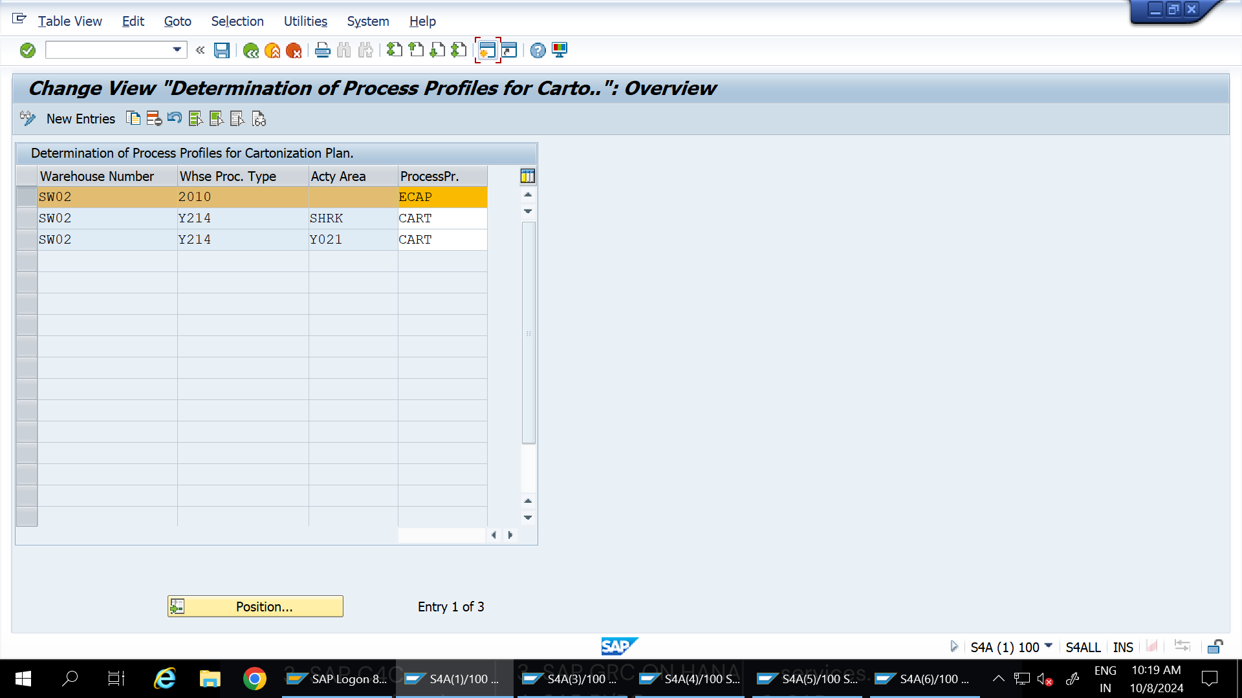Collapse the toolbar using the double-chevron
The width and height of the screenshot is (1242, 698).
[x=200, y=50]
